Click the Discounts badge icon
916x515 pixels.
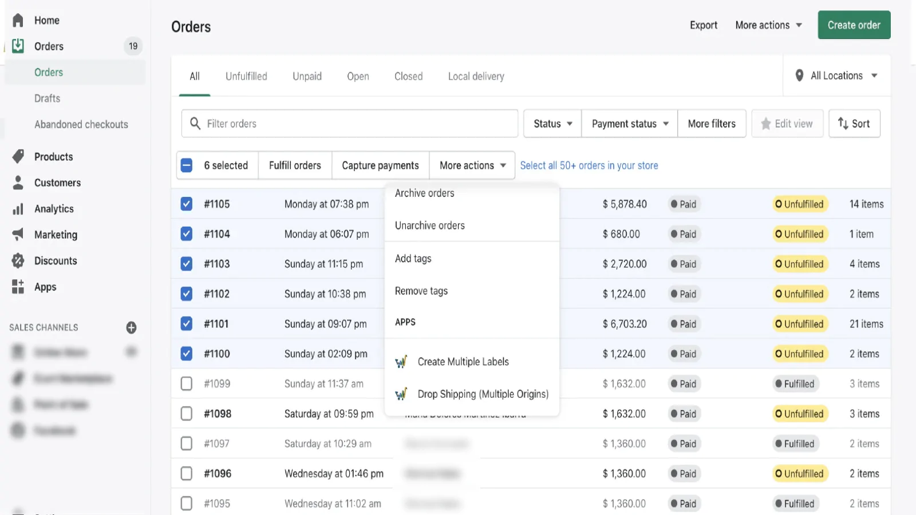point(18,260)
